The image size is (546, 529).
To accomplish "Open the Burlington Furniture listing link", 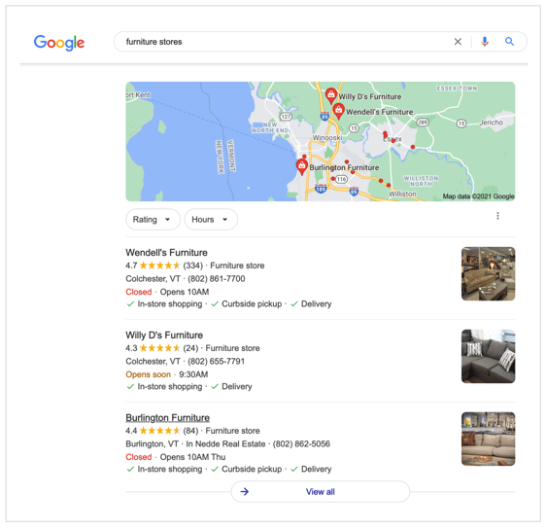I will click(x=167, y=417).
